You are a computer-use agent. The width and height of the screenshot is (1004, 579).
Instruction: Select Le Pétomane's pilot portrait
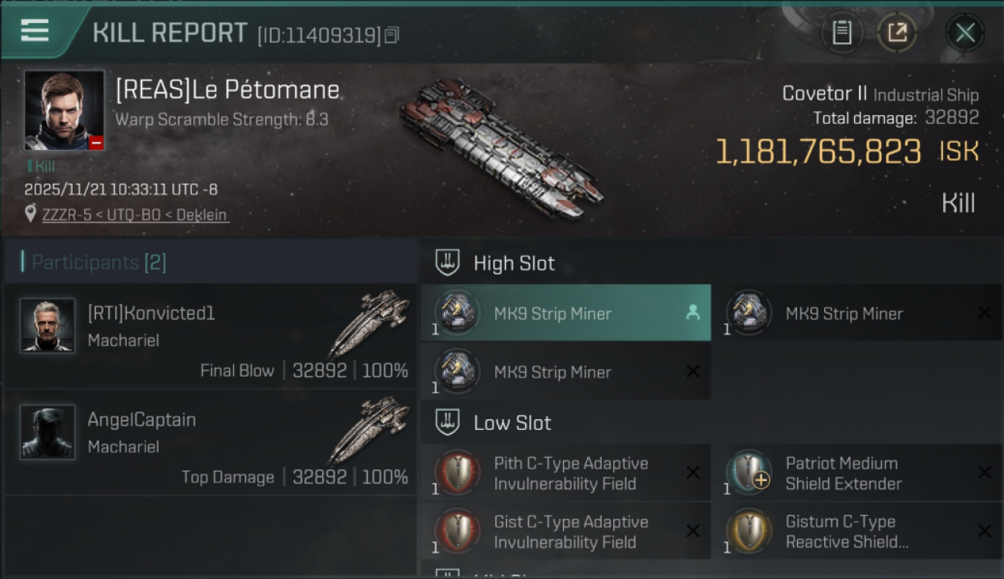(64, 110)
